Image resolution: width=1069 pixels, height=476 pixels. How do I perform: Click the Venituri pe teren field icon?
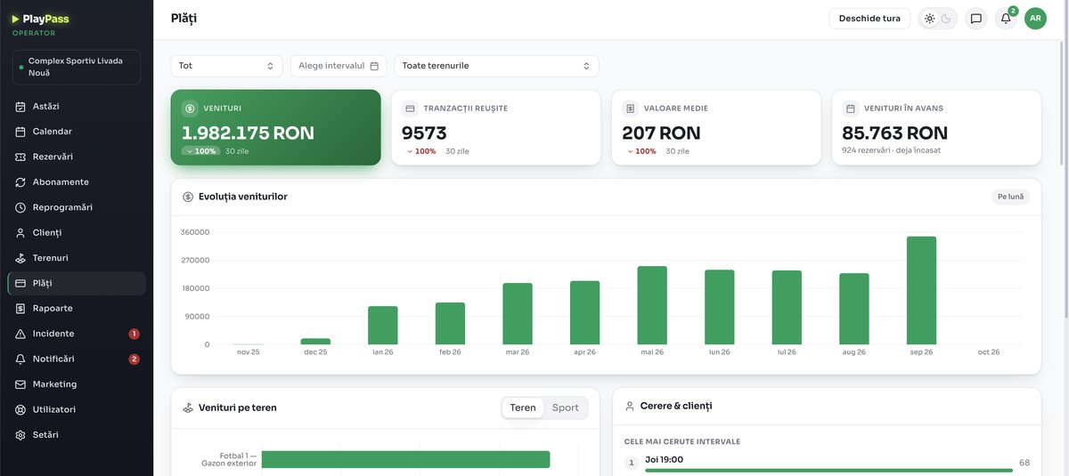pyautogui.click(x=188, y=407)
